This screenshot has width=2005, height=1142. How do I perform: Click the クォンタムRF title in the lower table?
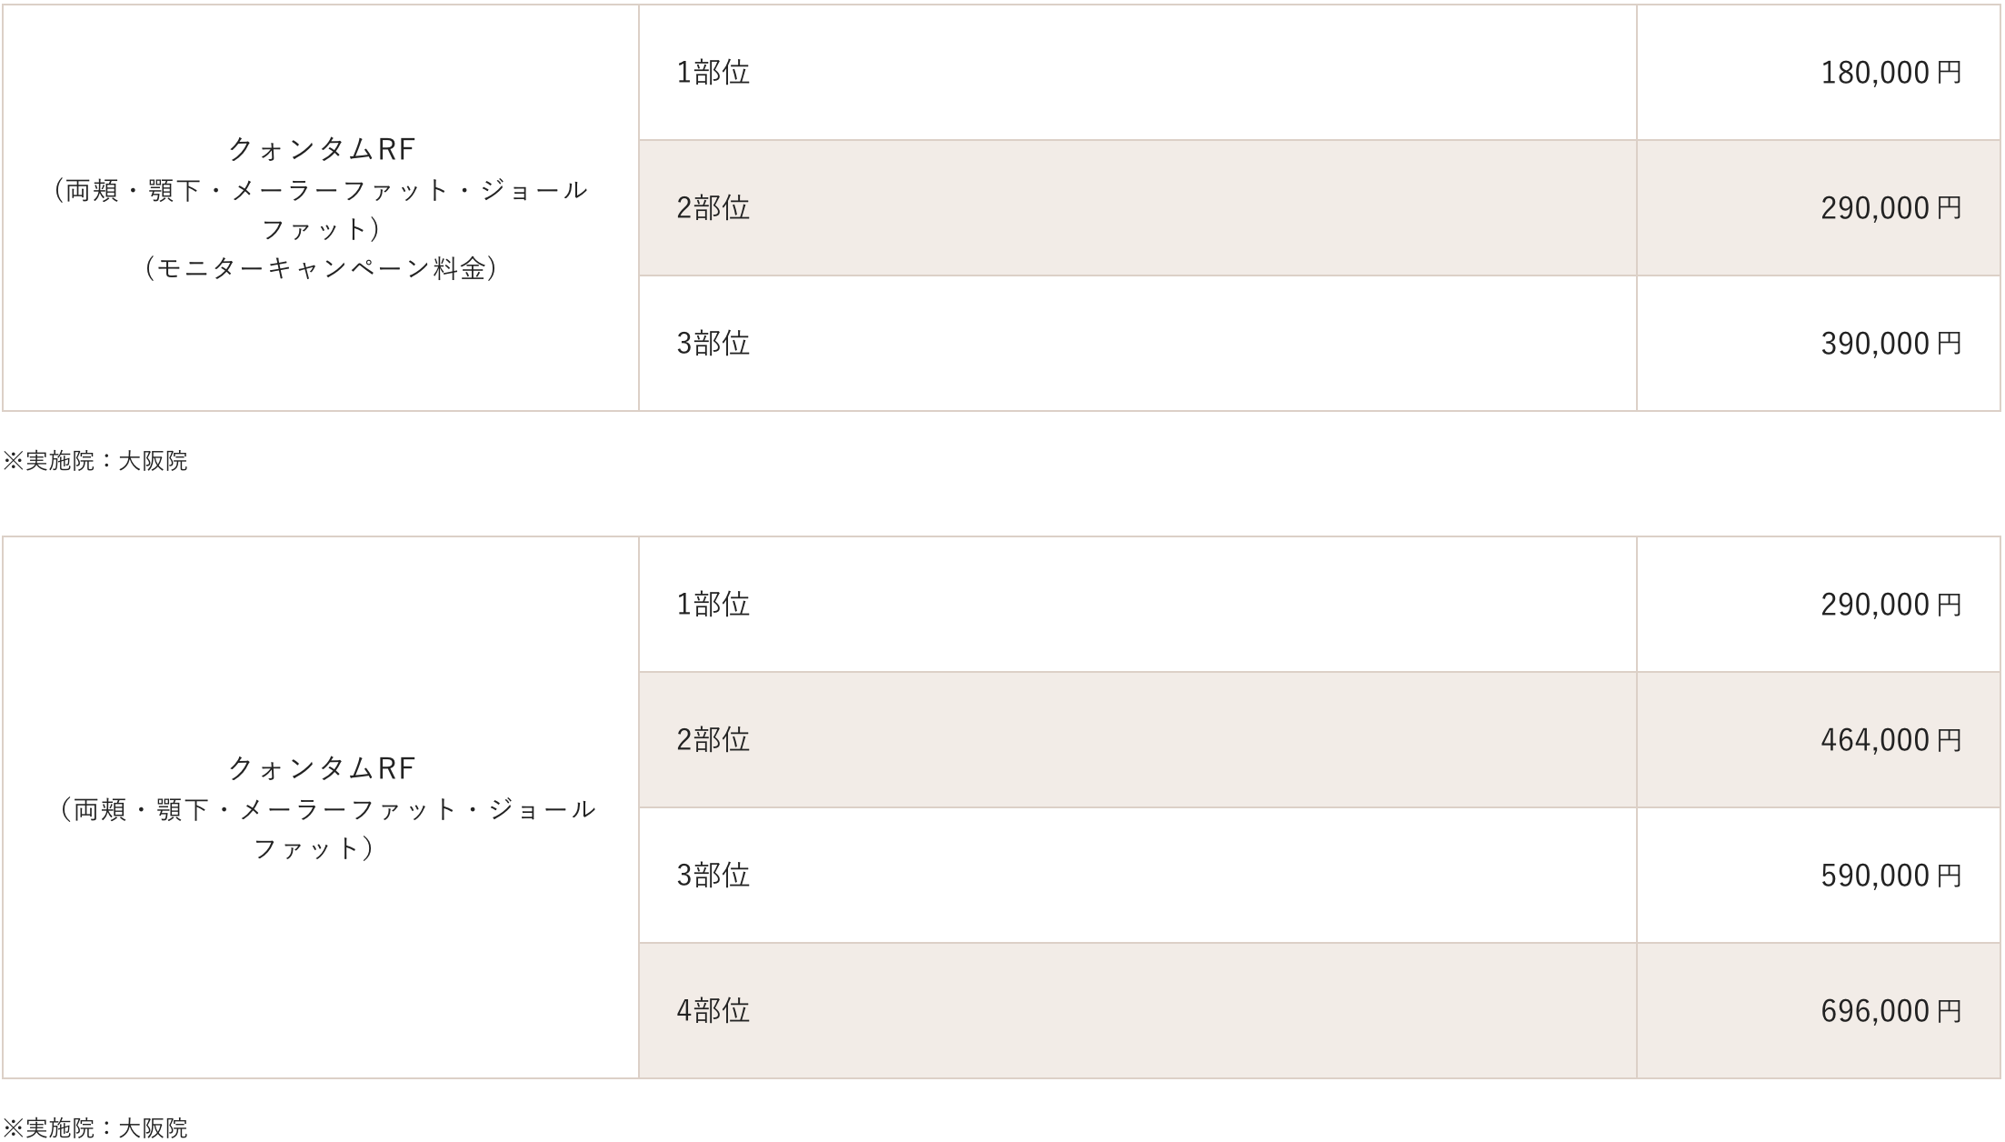point(321,768)
